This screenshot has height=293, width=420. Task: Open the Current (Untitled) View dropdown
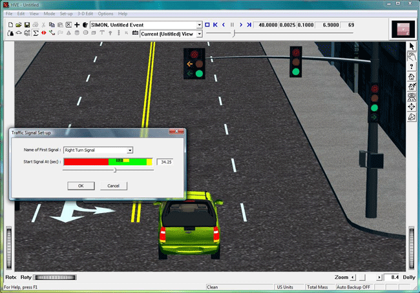point(199,34)
